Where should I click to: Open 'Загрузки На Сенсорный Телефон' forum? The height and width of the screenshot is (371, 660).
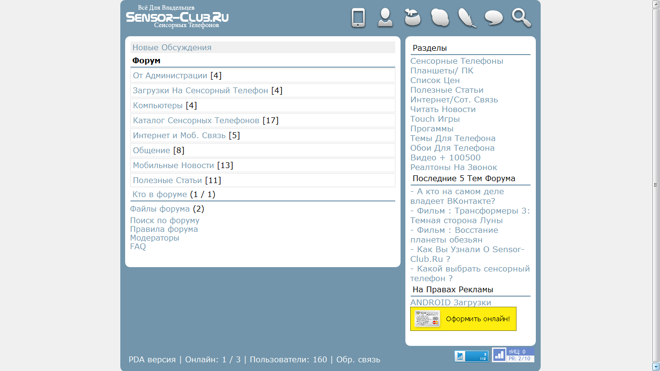click(201, 90)
